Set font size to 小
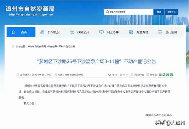This screenshot has width=189, height=129. tap(127, 75)
